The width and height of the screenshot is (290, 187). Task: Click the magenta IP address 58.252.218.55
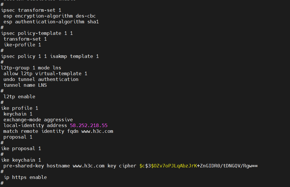point(89,125)
